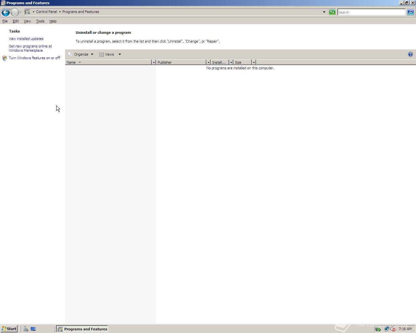Open the Install... column filter arrow
This screenshot has width=416, height=333.
pos(231,62)
